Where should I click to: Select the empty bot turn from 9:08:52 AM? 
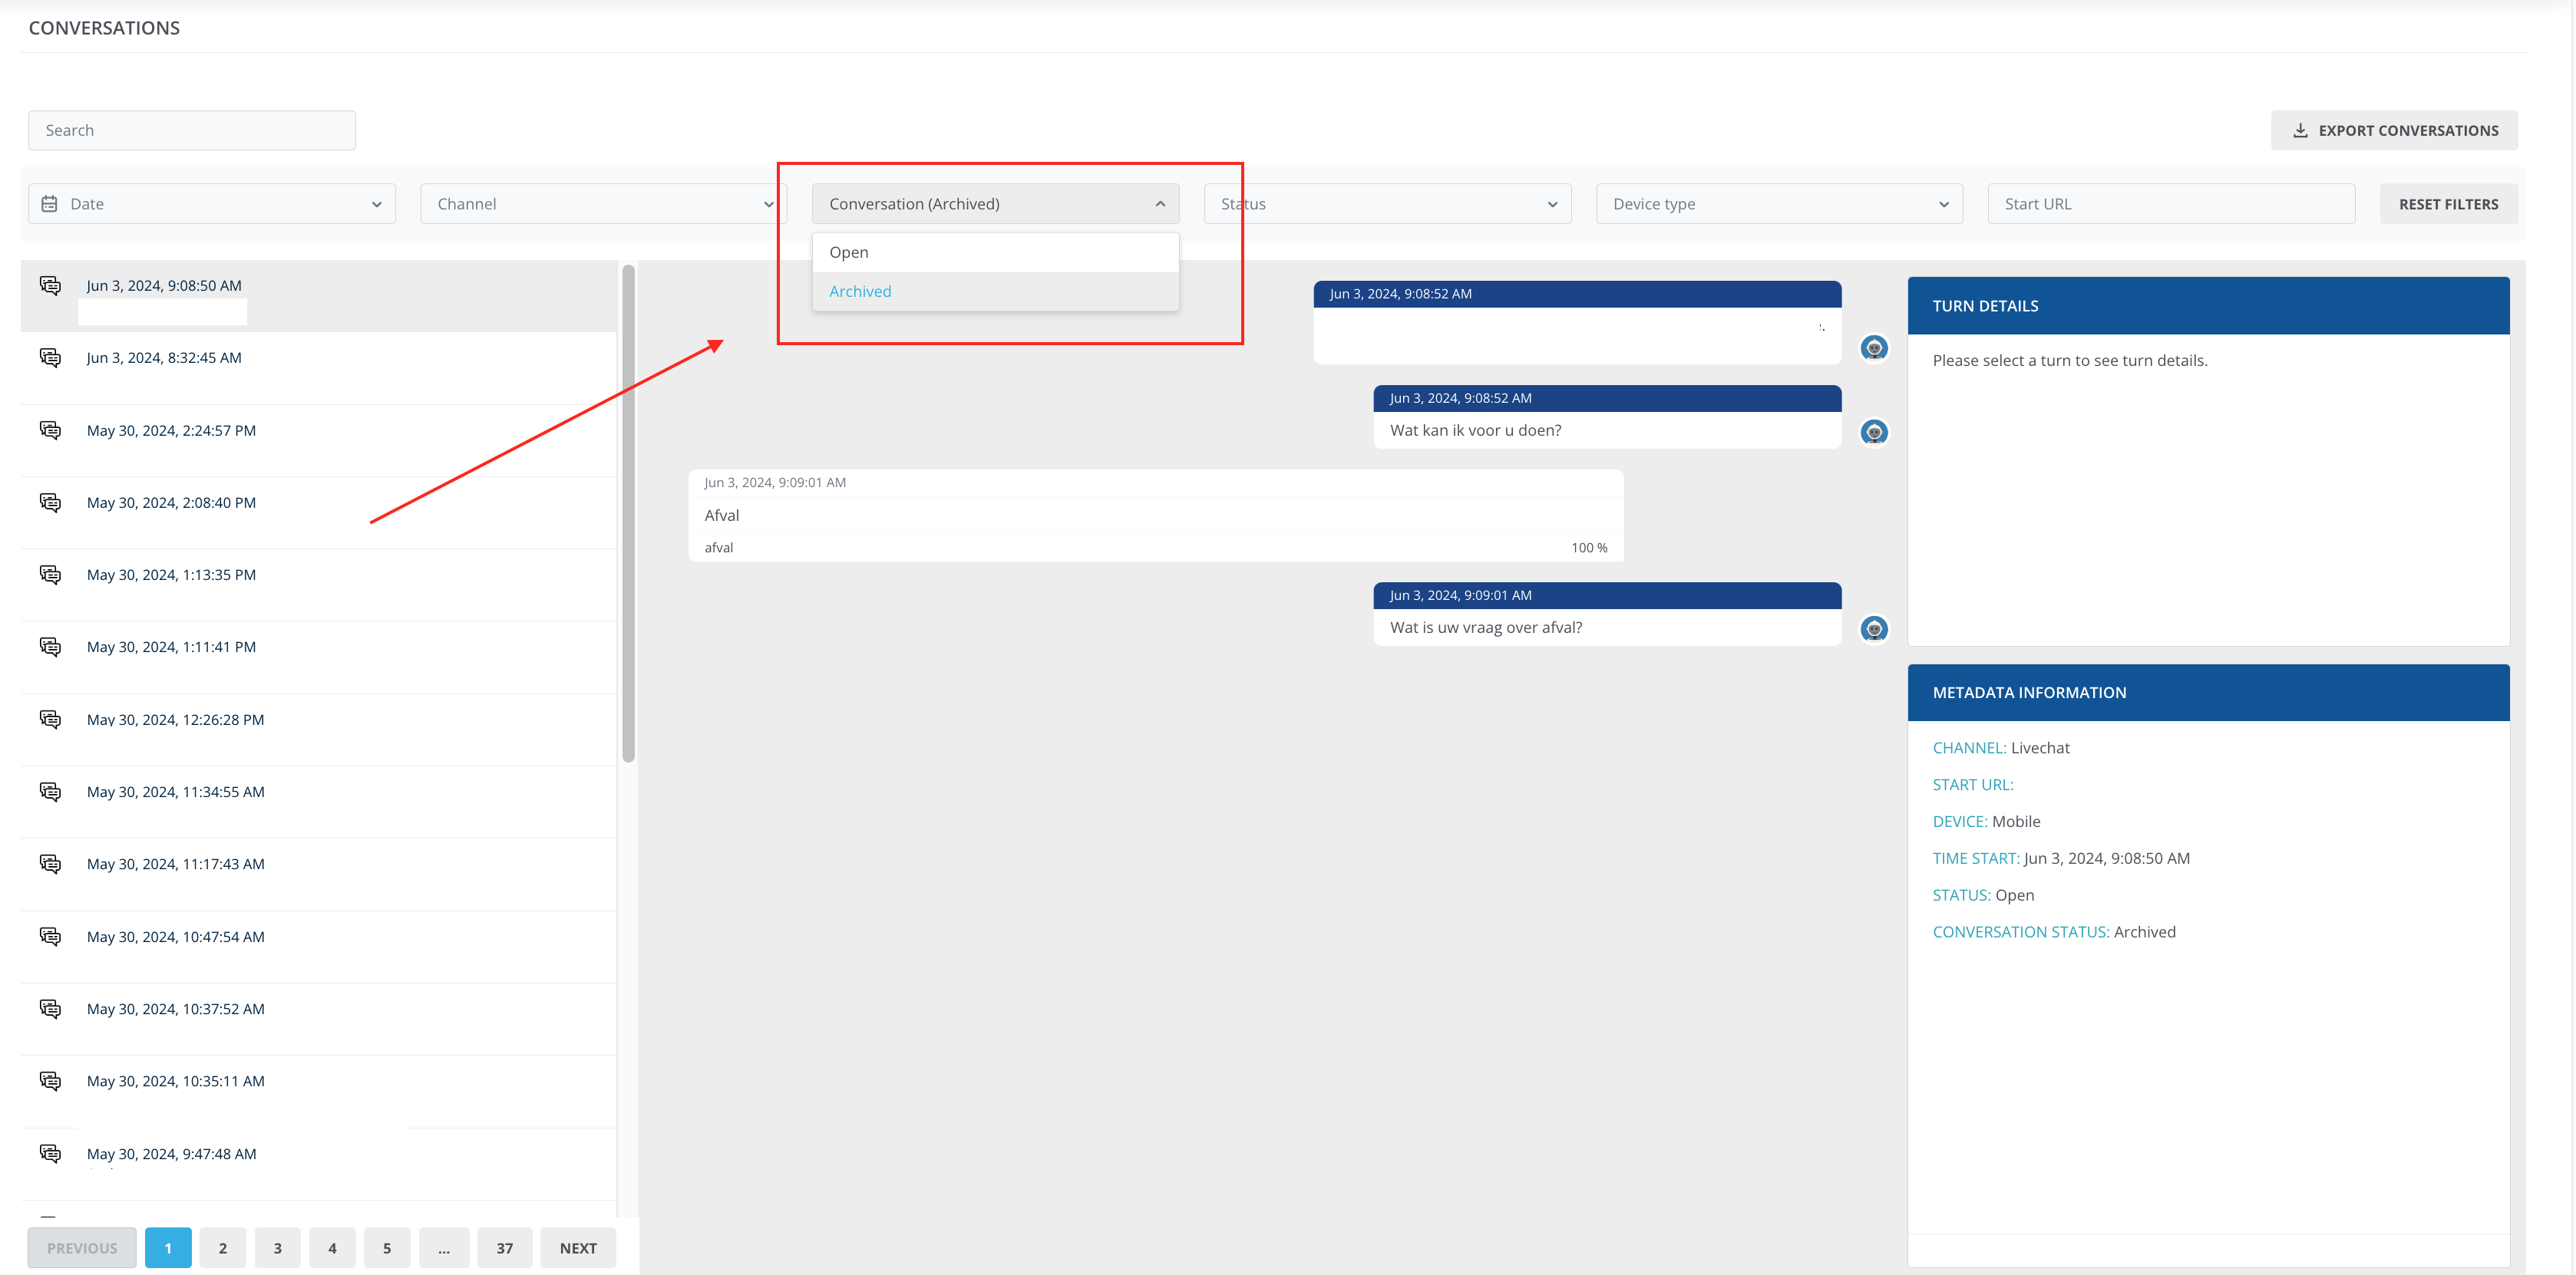pos(1577,323)
